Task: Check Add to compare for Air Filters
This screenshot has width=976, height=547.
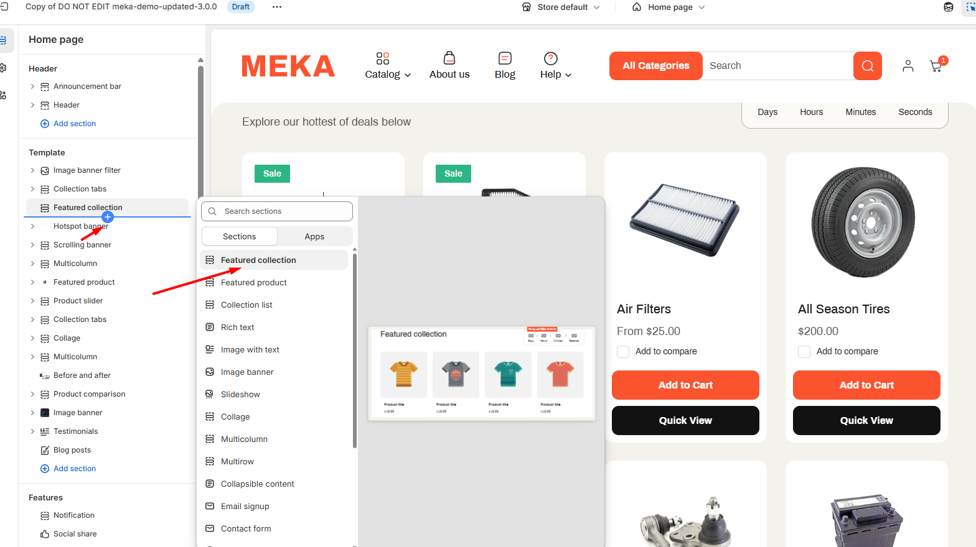Action: [623, 352]
